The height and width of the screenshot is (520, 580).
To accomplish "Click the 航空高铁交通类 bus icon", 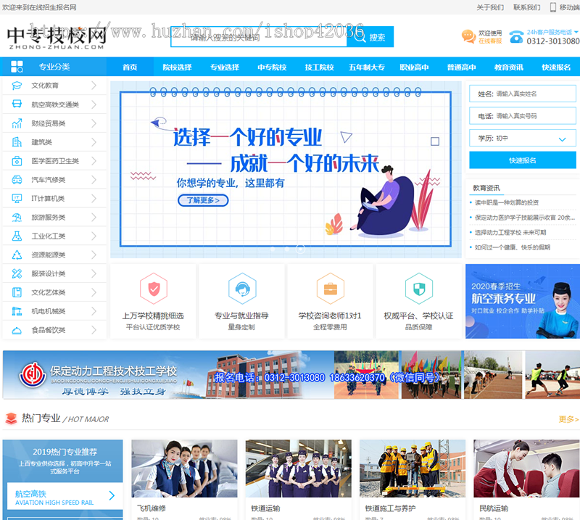I will [x=17, y=104].
